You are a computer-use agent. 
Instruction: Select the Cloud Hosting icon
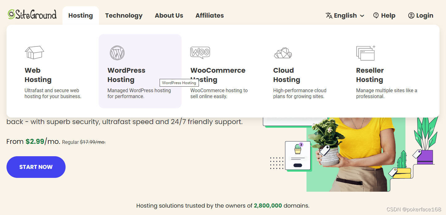point(282,53)
